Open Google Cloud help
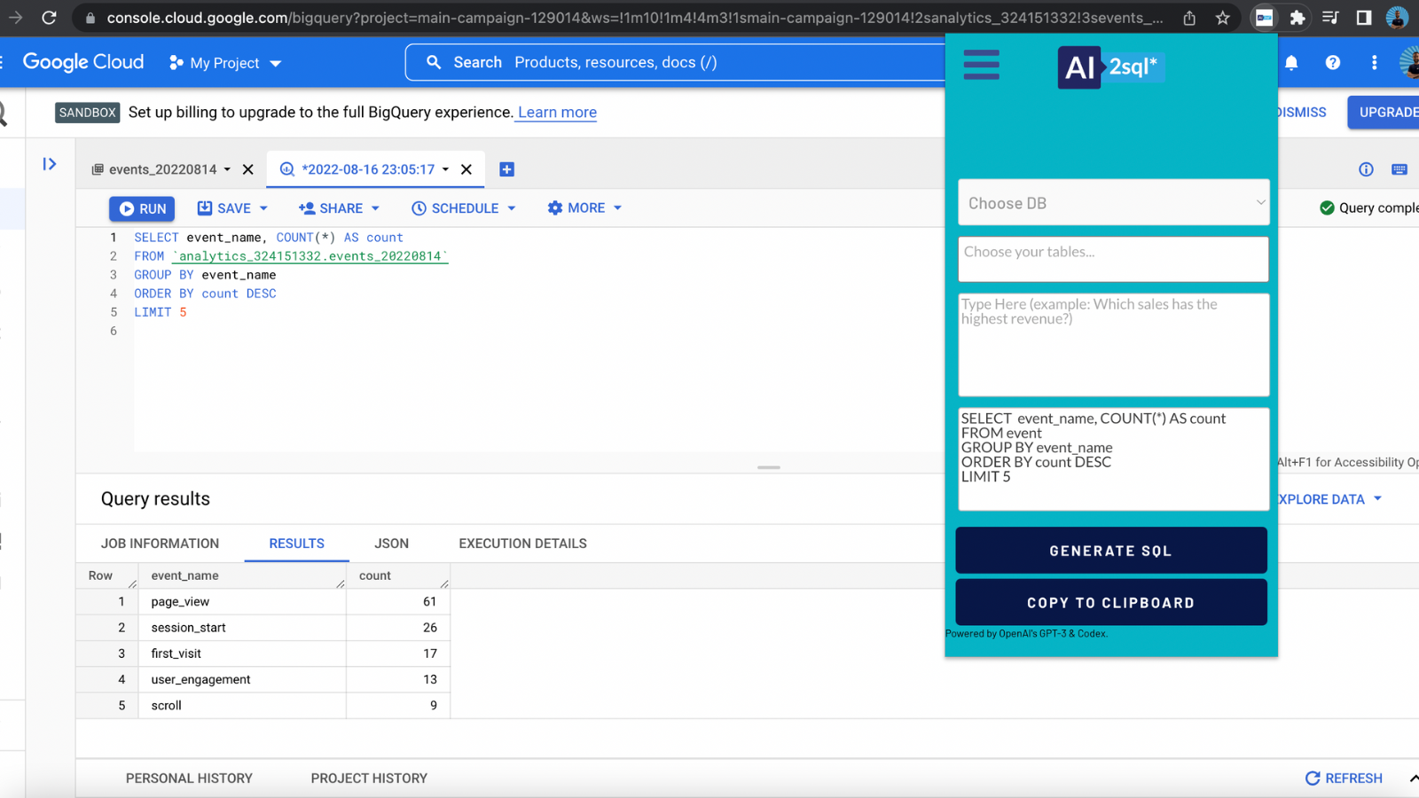 pyautogui.click(x=1333, y=62)
